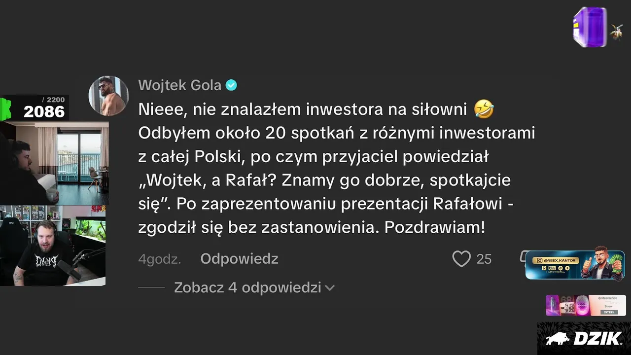The image size is (631, 355).
Task: Click the lower webcam feed with the streamer
Action: pos(53,246)
